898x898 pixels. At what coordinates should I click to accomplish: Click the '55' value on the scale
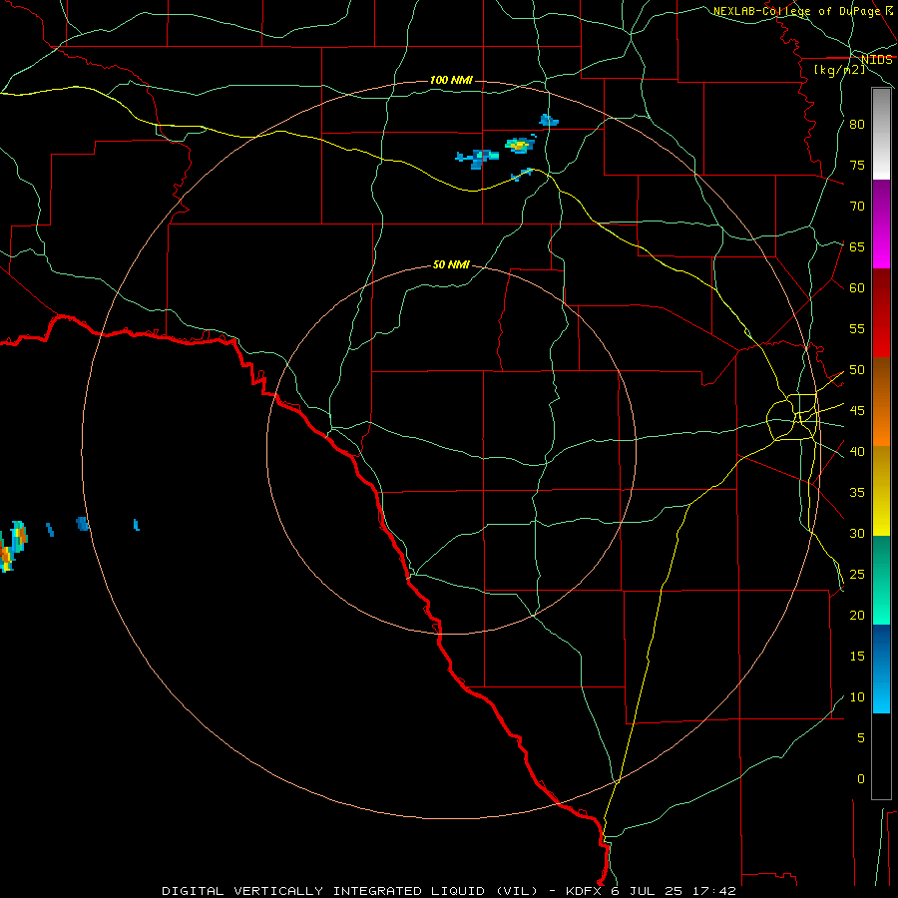point(857,328)
